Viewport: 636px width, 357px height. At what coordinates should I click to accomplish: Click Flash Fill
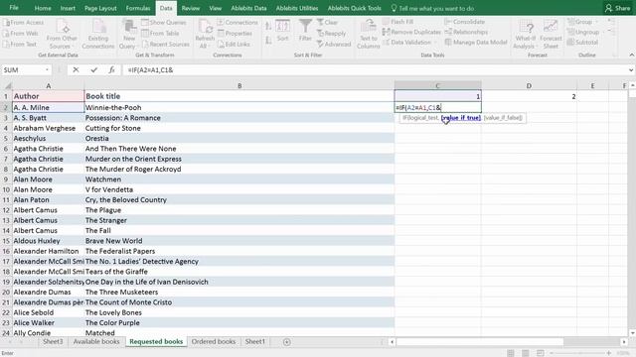(x=397, y=22)
